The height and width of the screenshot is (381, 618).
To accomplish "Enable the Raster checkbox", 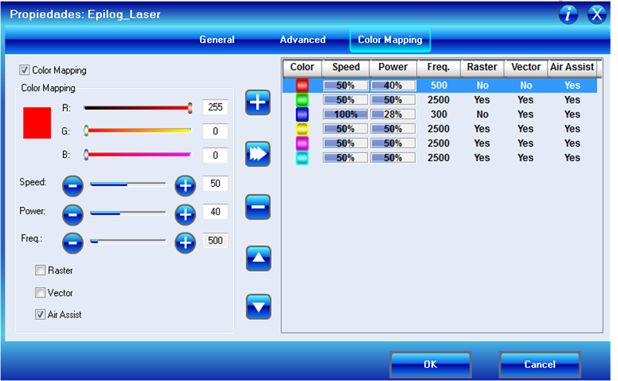I will point(40,270).
